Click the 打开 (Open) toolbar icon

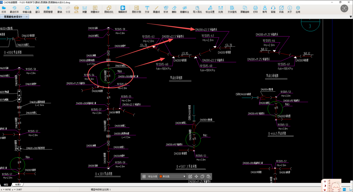click(4, 10)
